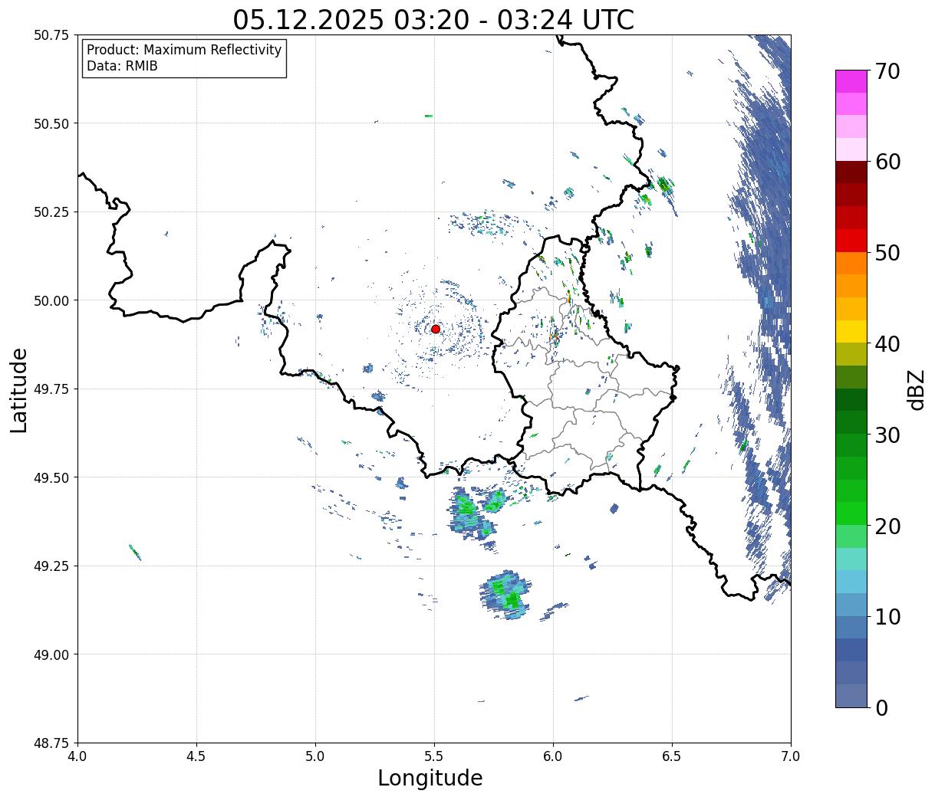Viewport: 935px width, 797px height.
Task: Click the colorbar tick label 10
Action: (x=887, y=617)
